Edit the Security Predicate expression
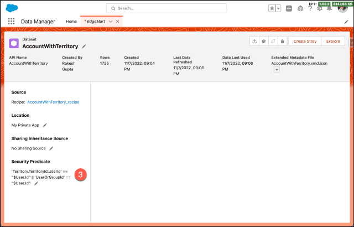354x227 pixels. (x=37, y=183)
